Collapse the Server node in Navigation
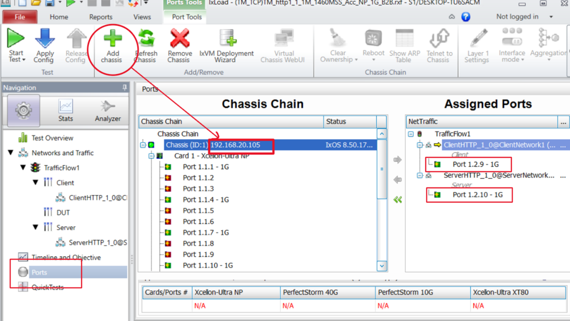Viewport: 570px width, 321px height. point(36,227)
